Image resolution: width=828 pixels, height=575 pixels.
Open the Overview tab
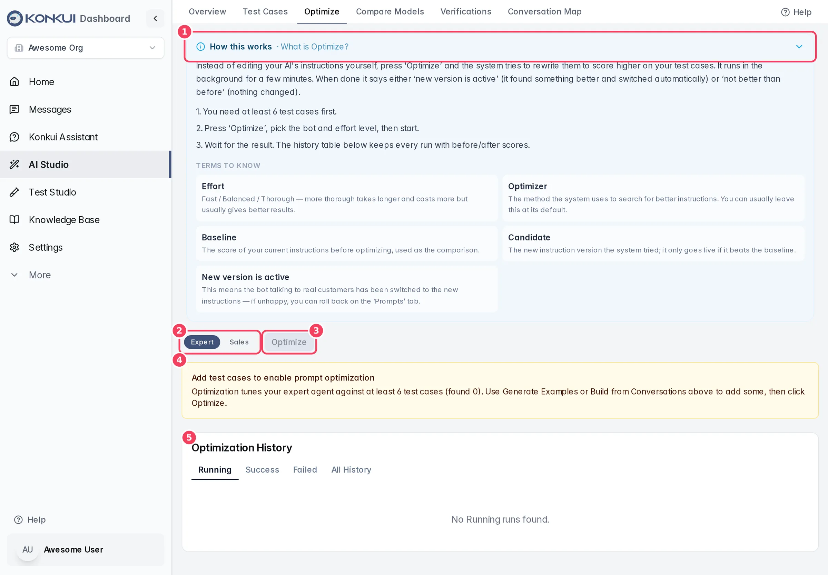coord(208,11)
